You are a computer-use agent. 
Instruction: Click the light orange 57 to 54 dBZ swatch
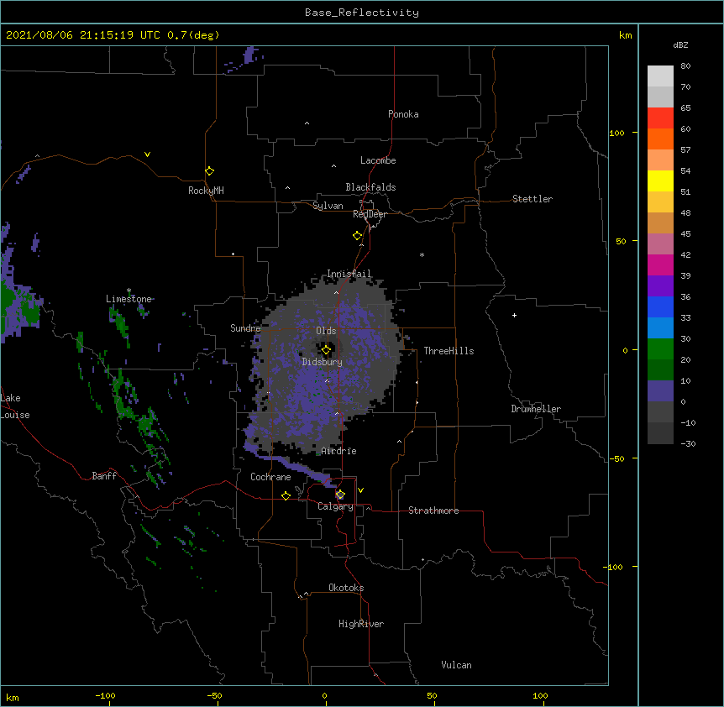[x=660, y=160]
